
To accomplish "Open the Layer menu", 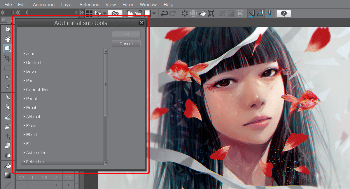I will pos(67,5).
